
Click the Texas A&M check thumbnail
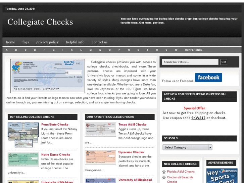point(100,130)
